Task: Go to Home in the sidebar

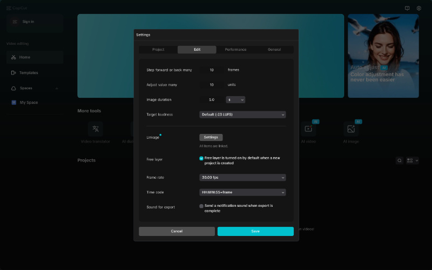Action: point(35,57)
